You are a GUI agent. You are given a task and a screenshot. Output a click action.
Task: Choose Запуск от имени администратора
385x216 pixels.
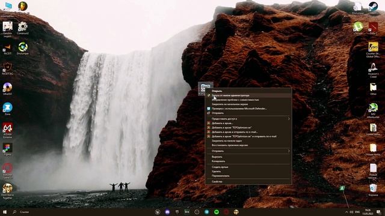(248, 95)
